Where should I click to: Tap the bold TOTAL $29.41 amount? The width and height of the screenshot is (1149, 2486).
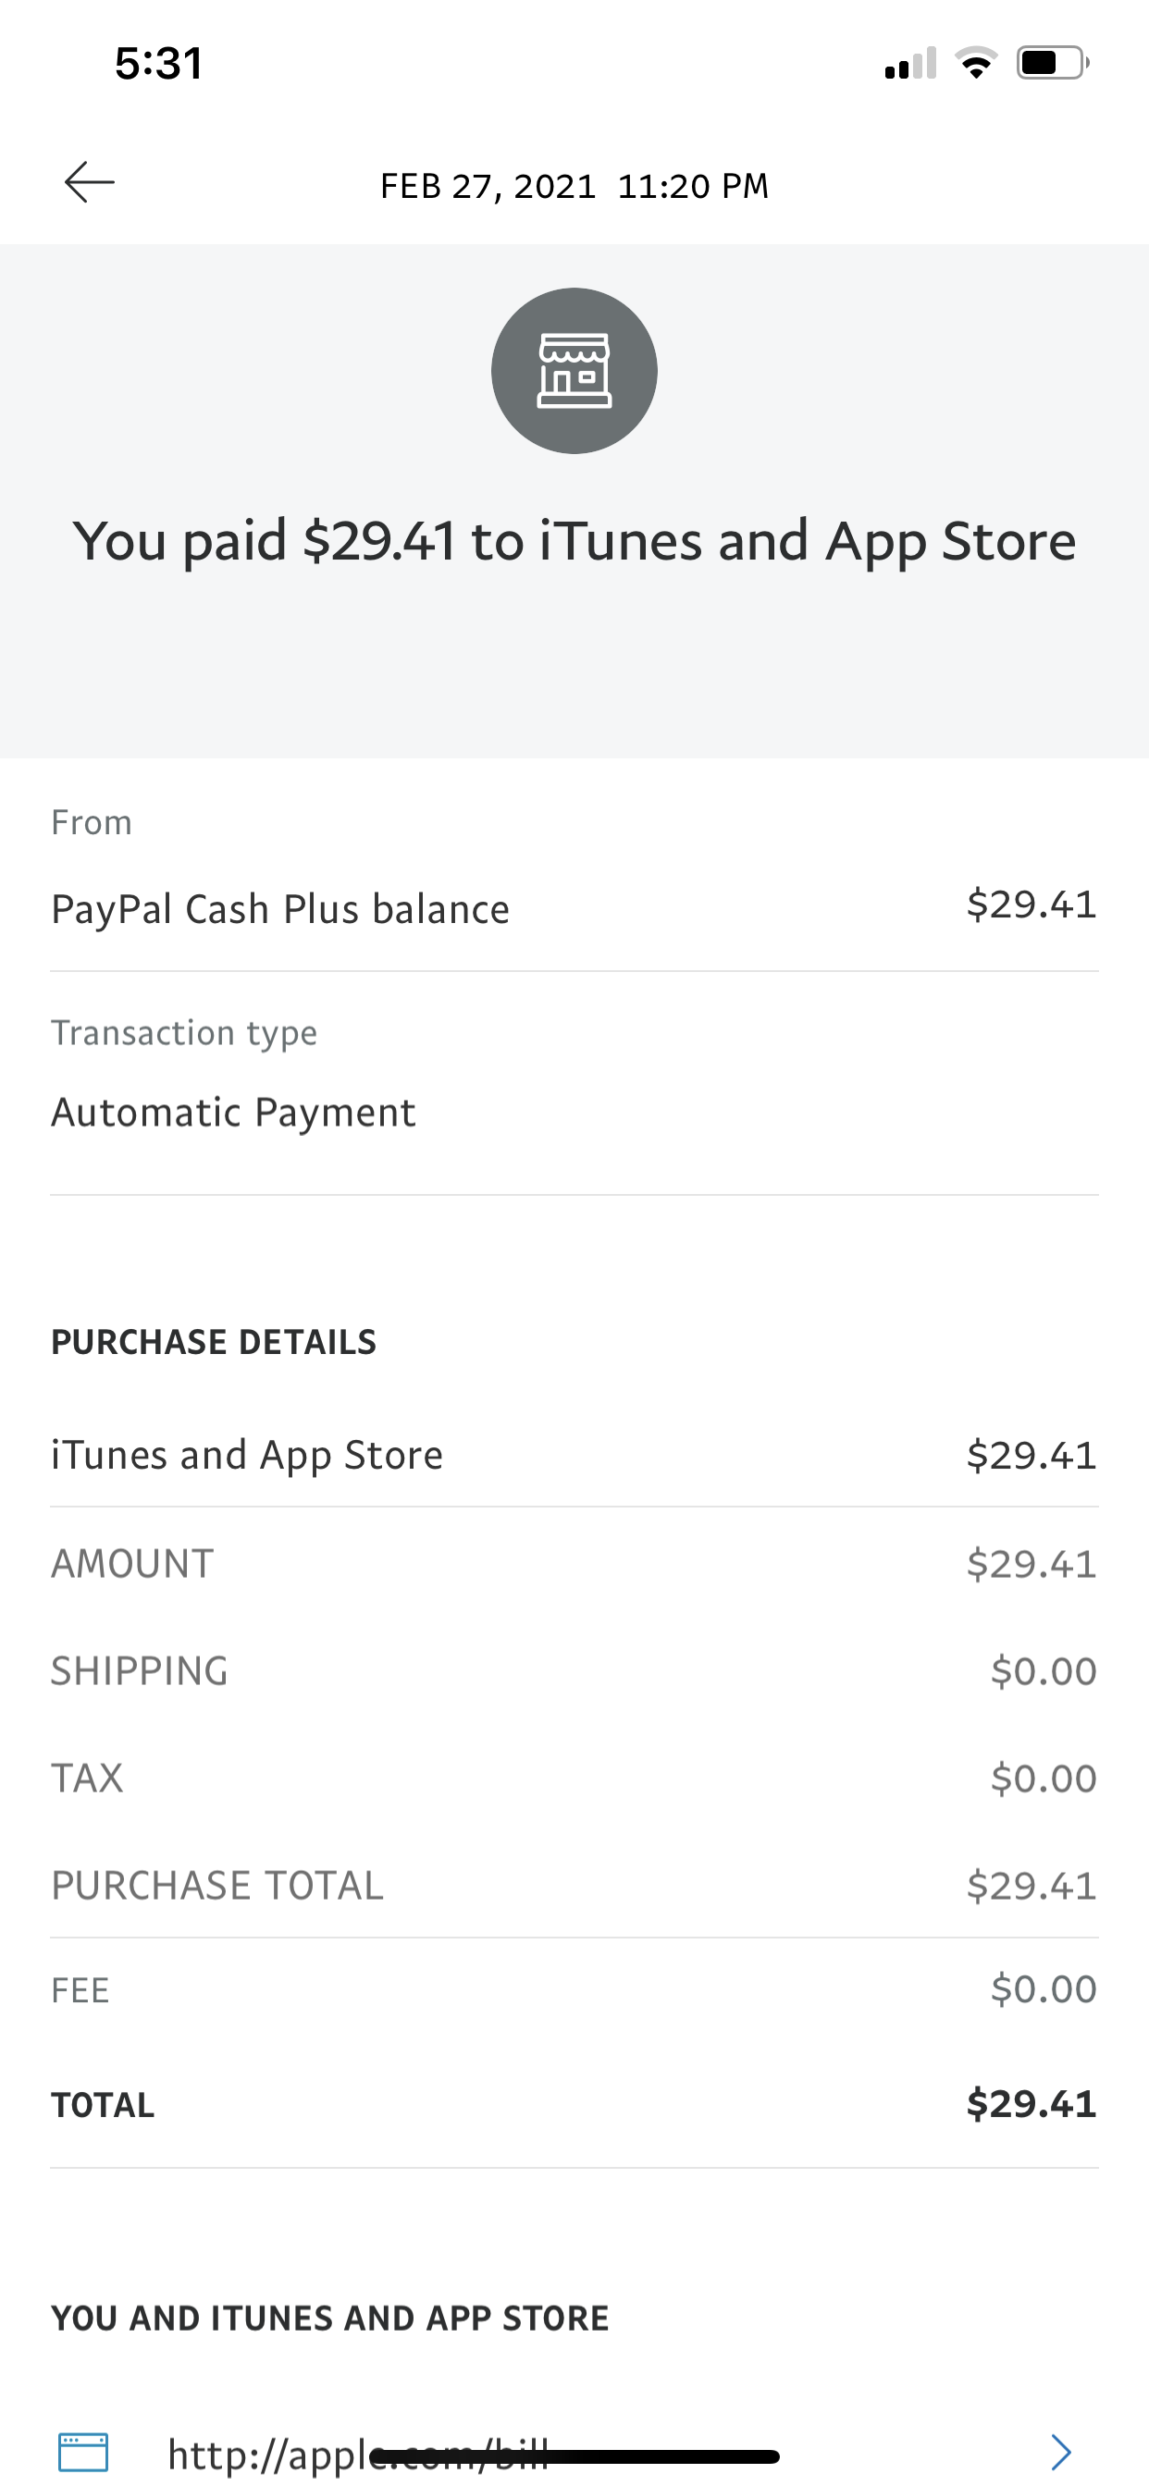pyautogui.click(x=1032, y=2104)
